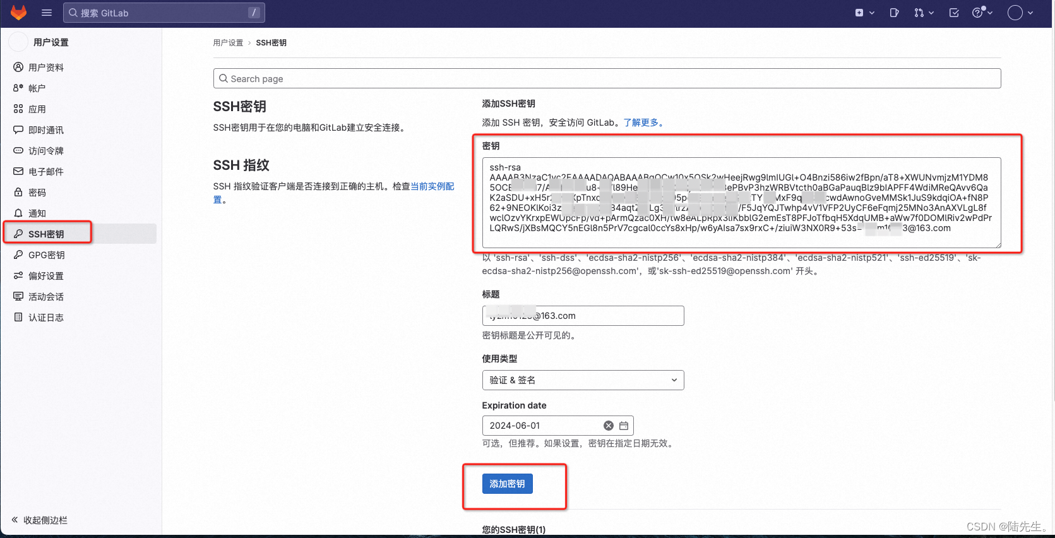Click the key icon beside SSH密钥

click(18, 234)
